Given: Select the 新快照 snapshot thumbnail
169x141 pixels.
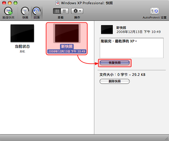Looking at the screenshot, I should pos(67,33).
